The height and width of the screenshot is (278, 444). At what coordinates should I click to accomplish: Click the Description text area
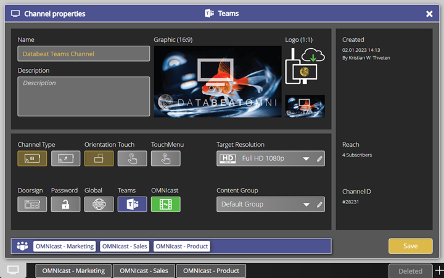(x=83, y=96)
